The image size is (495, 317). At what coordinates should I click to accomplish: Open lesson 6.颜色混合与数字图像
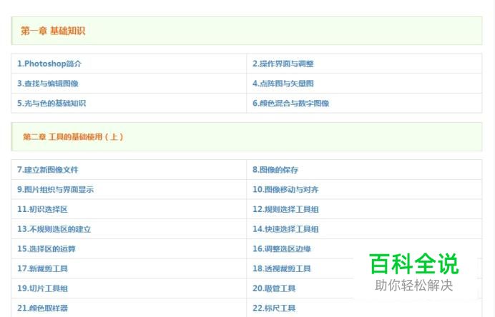[x=290, y=104]
